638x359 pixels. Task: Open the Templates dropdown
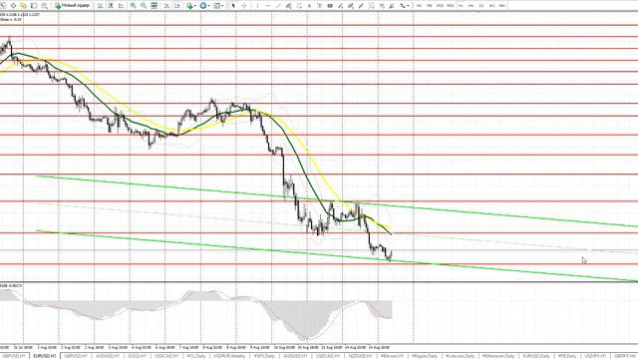(x=218, y=6)
